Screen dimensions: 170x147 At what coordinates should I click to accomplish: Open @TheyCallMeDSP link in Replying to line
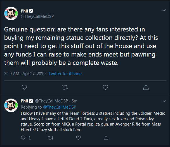click(x=60, y=107)
